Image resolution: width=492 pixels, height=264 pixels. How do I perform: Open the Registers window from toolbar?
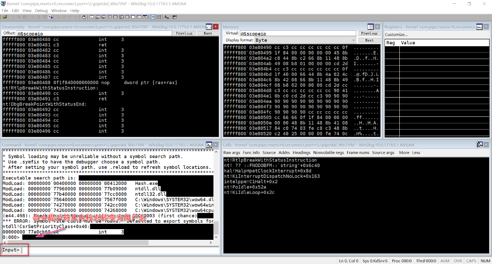pos(109,17)
